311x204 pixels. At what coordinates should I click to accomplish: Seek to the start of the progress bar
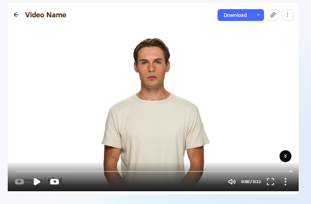[16, 171]
